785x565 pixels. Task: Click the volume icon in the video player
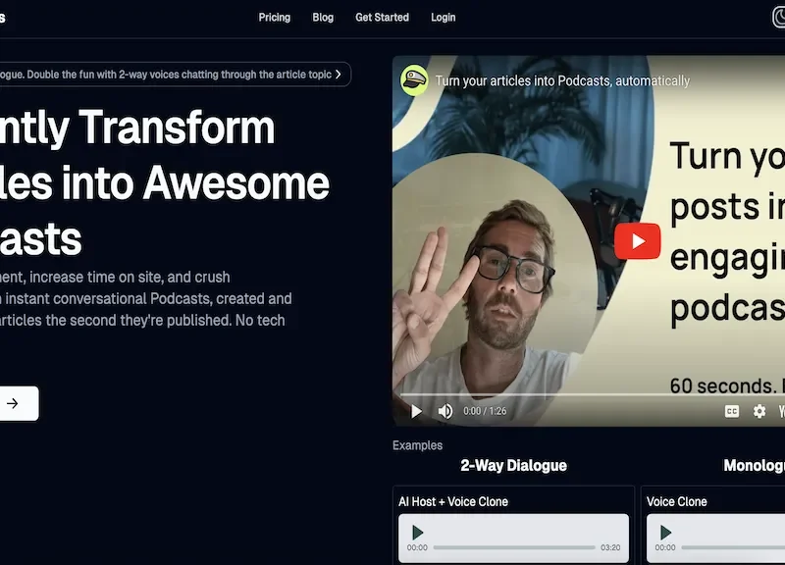point(444,411)
